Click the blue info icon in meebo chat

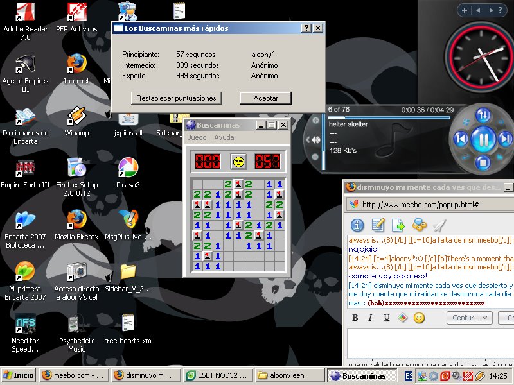click(357, 225)
